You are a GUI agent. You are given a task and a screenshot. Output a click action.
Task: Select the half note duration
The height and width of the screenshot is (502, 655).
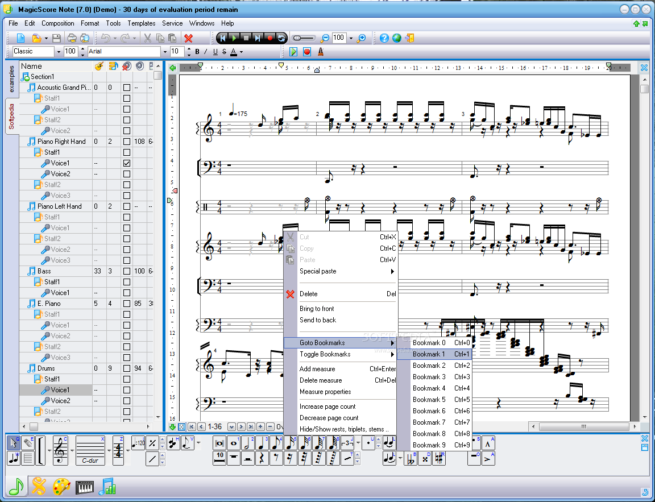(x=248, y=443)
